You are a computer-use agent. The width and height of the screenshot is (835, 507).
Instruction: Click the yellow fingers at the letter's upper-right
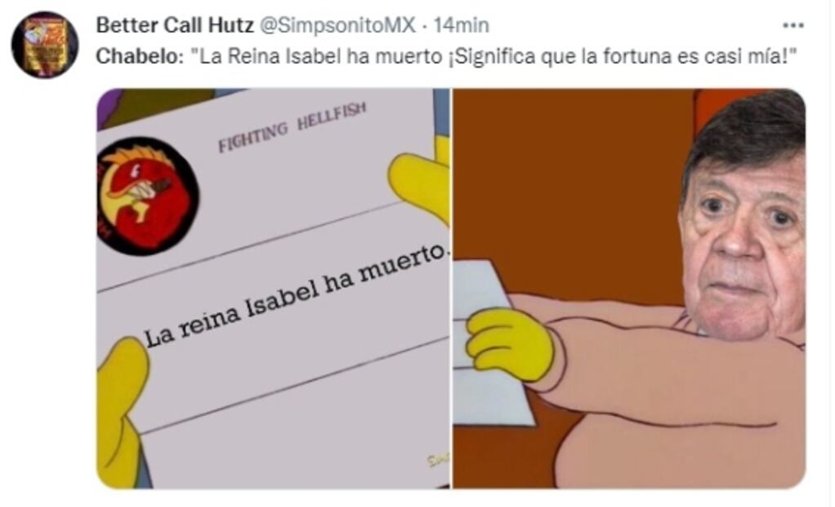[x=421, y=182]
